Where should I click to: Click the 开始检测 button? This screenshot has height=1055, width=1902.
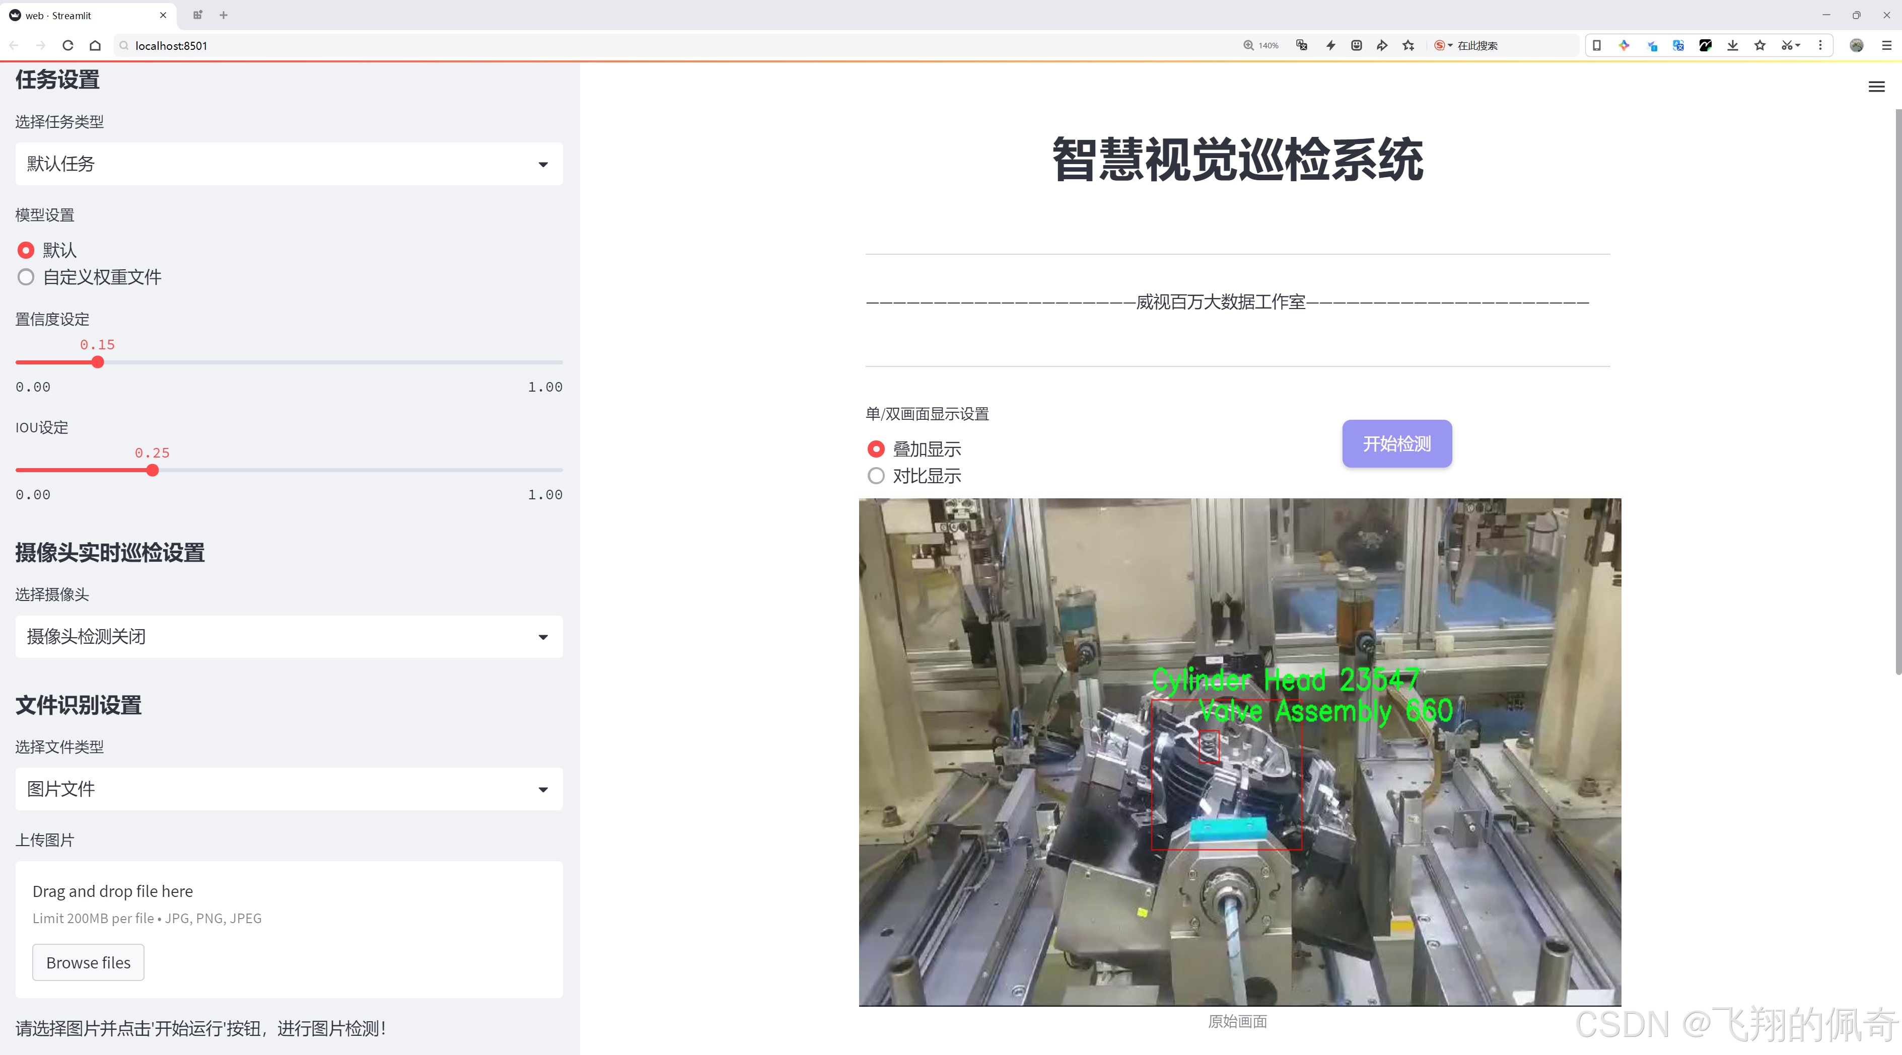click(1397, 443)
